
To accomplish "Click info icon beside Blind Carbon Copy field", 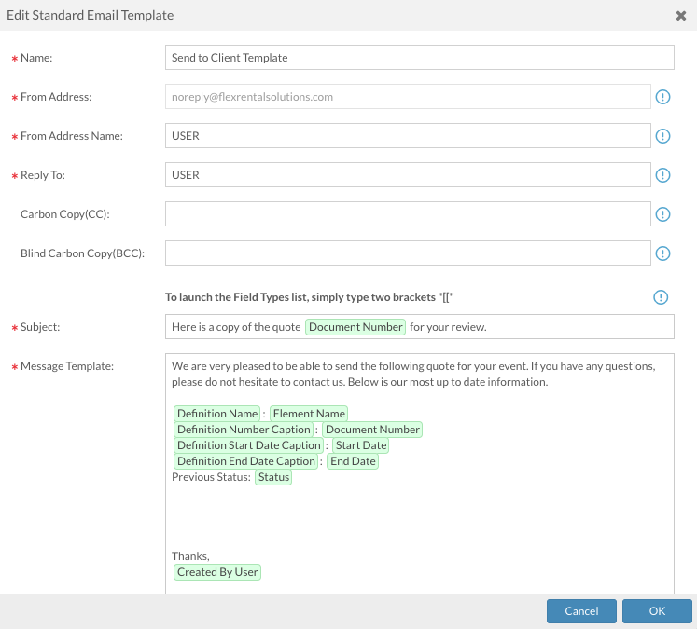I will [x=662, y=253].
